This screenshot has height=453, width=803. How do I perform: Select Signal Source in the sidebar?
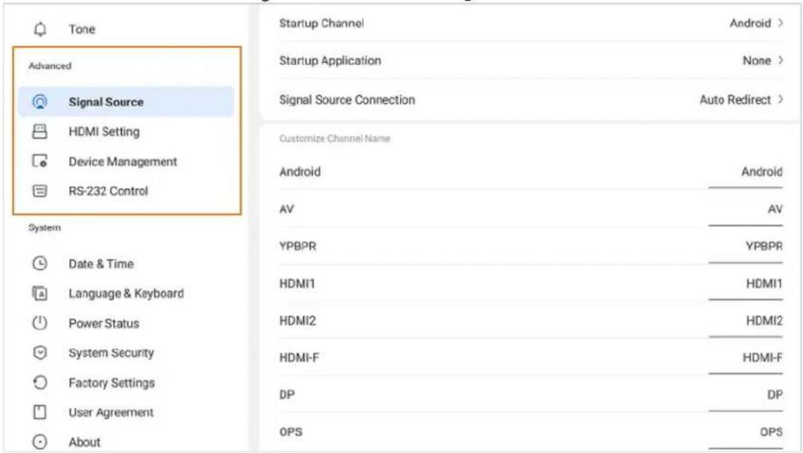[x=125, y=101]
